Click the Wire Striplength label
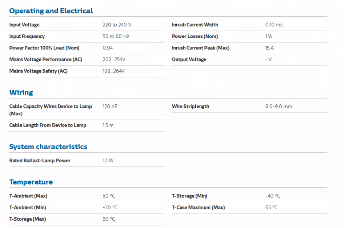349x228 pixels. coord(190,107)
